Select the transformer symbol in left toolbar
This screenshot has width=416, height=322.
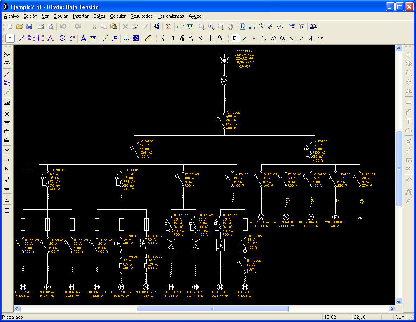click(7, 63)
